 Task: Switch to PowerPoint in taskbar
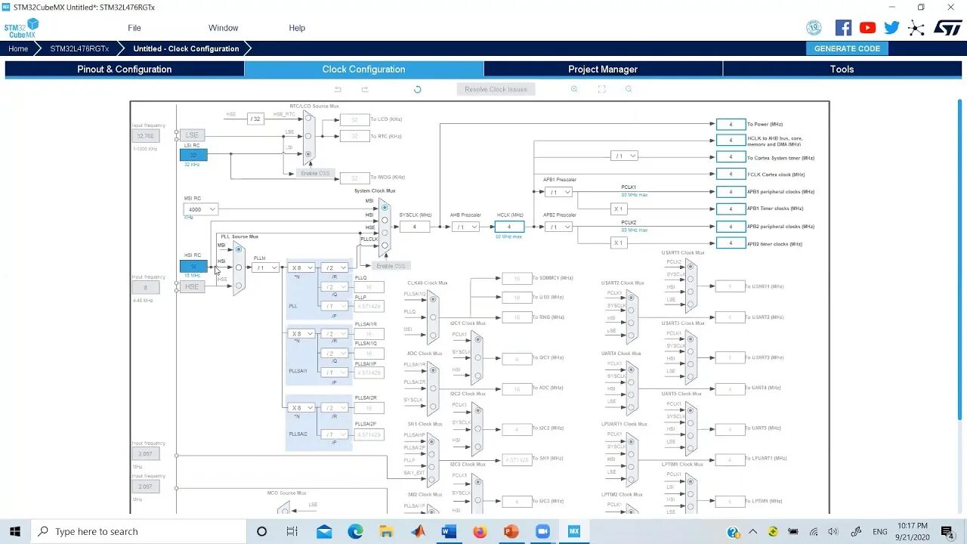click(x=511, y=531)
